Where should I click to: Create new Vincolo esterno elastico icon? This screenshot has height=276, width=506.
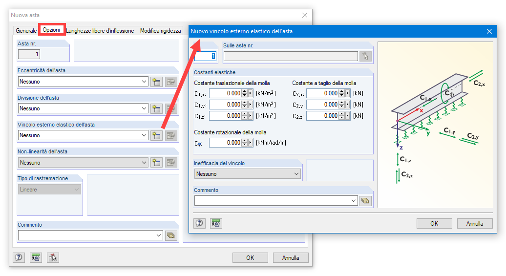(x=156, y=135)
